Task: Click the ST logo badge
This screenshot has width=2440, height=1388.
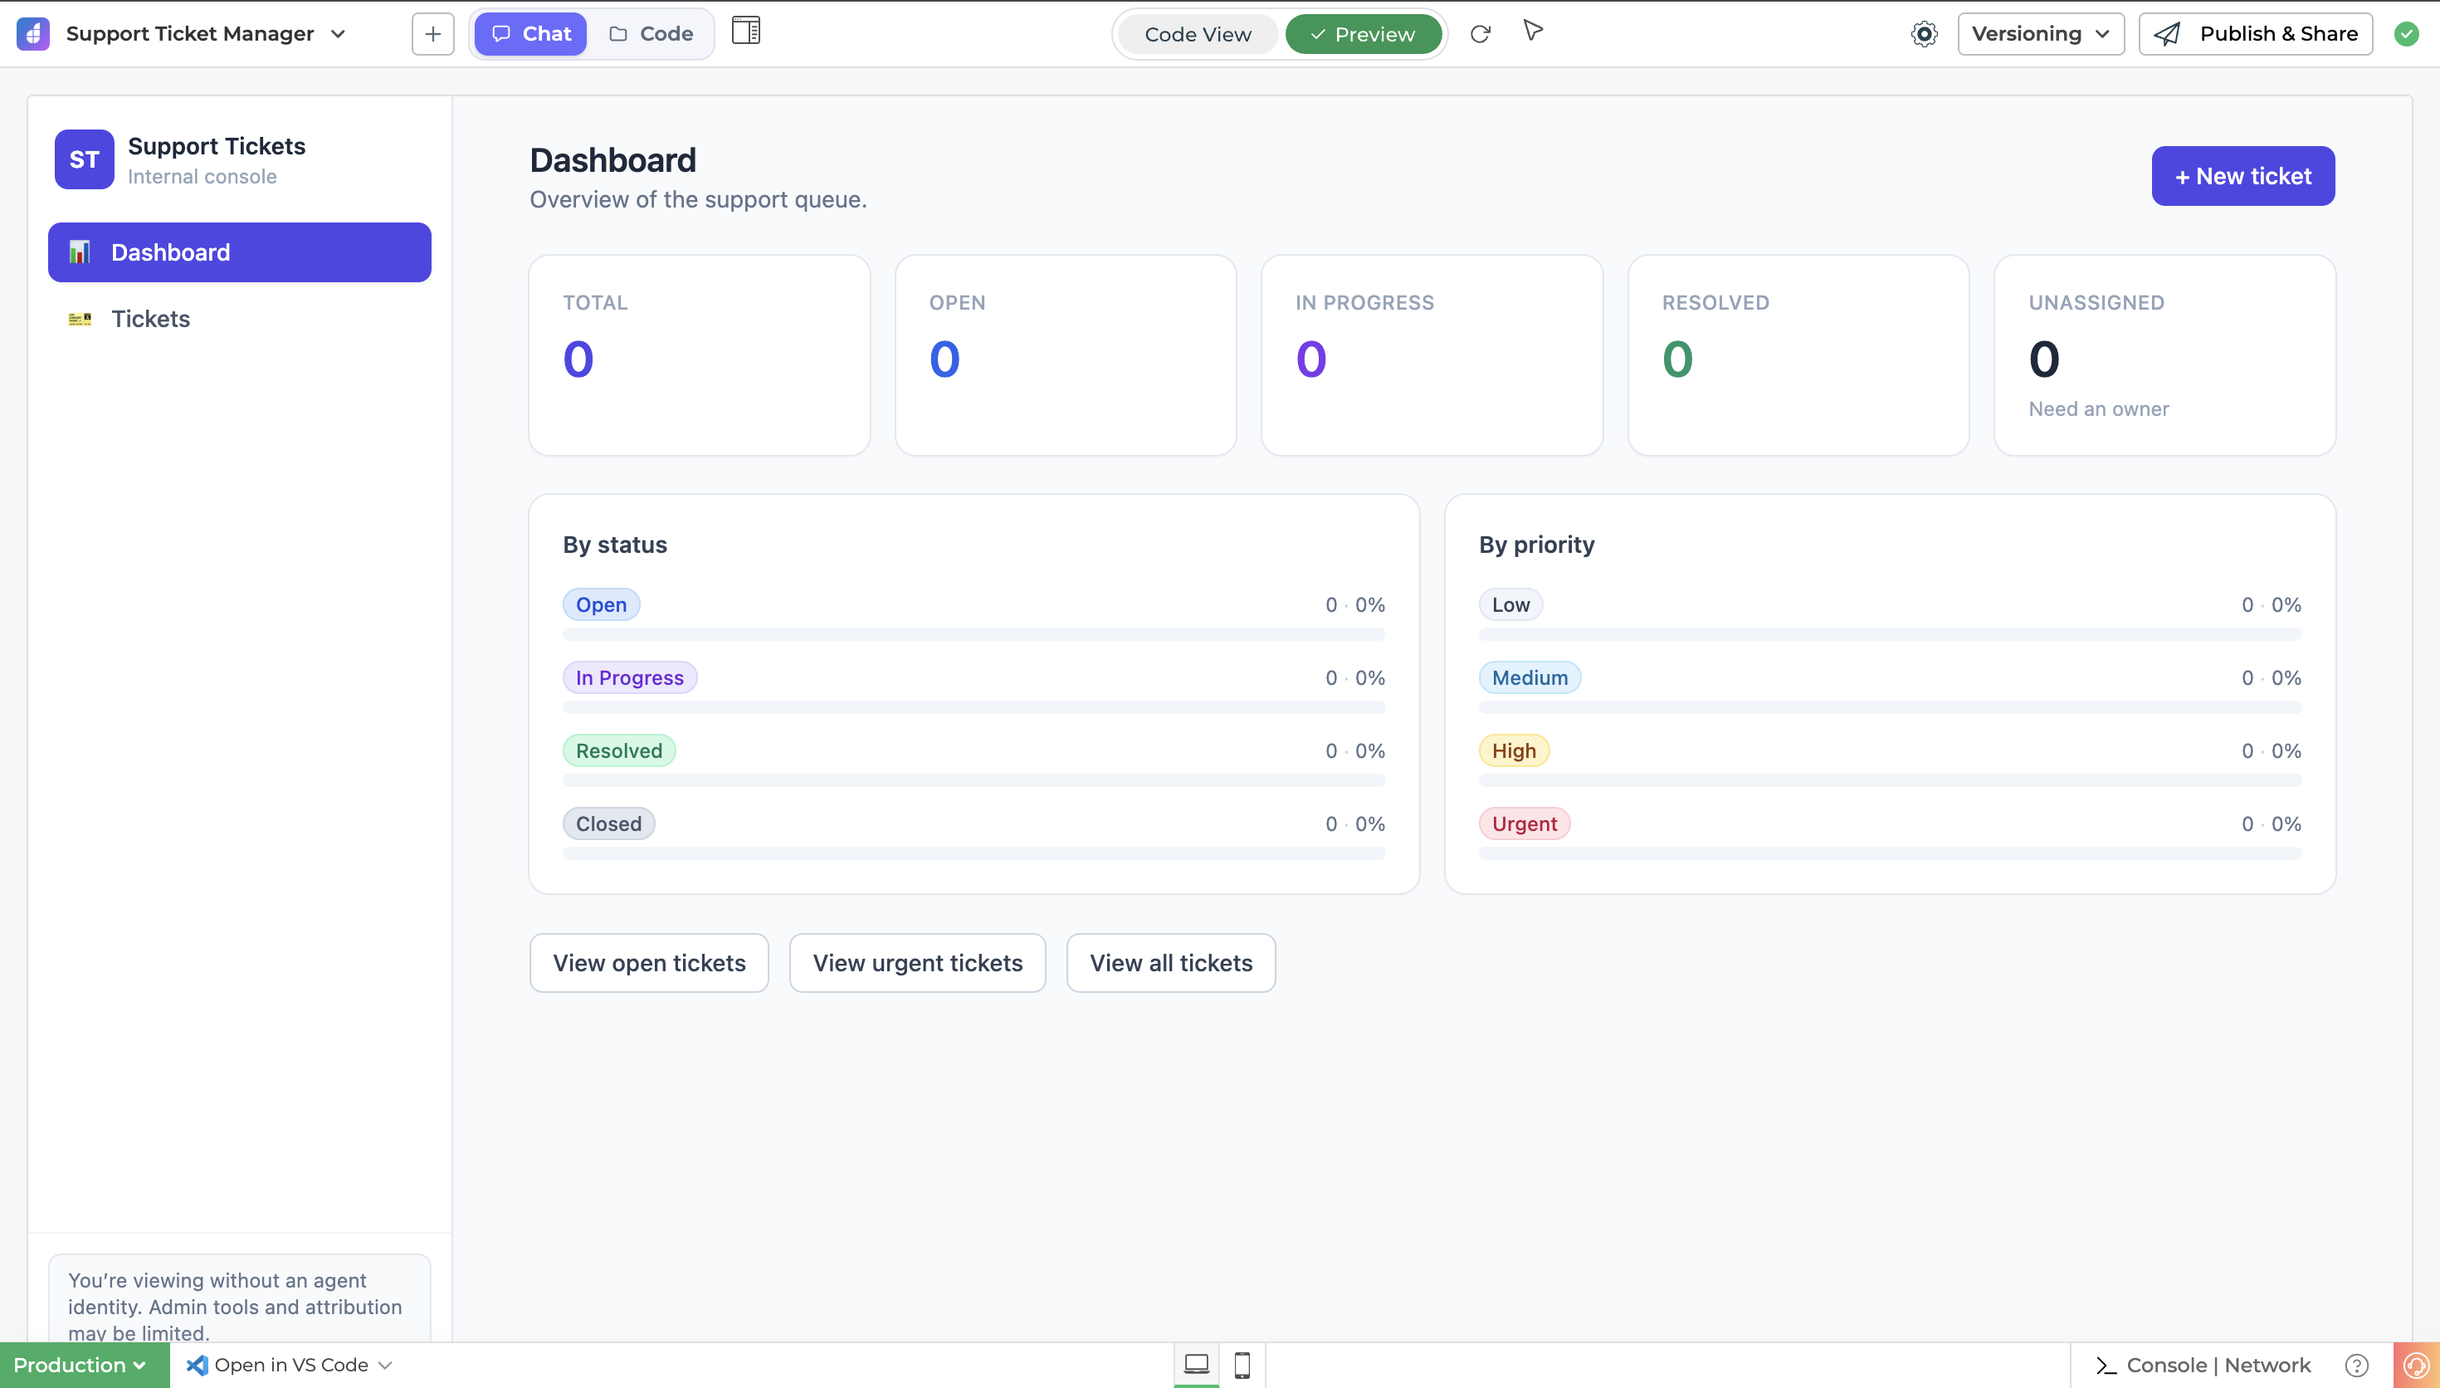Action: click(84, 159)
